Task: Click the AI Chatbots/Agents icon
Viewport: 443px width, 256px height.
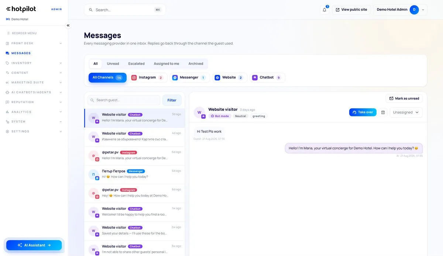Action: 7,92
